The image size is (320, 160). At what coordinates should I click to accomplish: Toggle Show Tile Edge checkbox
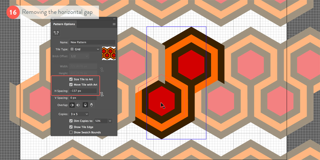click(71, 127)
